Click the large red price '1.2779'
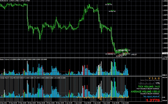The image size is (168, 104). coord(153,100)
